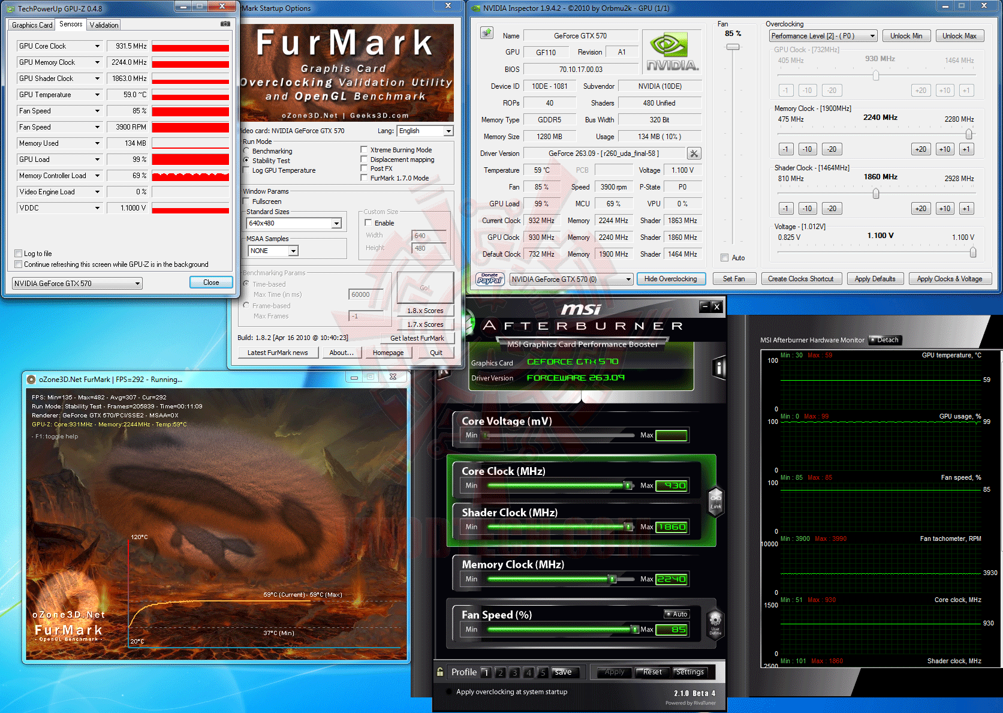Toggle Apply overclocking at system startup
This screenshot has width=1003, height=713.
click(x=449, y=691)
